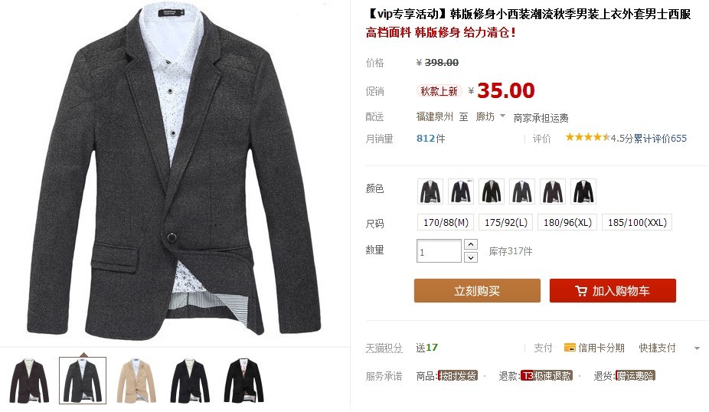View the beige jacket thumbnail
This screenshot has width=709, height=412.
point(136,381)
